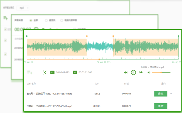Toggle the second checkbox in back window list
182x113 pixels.
(x=5, y=40)
